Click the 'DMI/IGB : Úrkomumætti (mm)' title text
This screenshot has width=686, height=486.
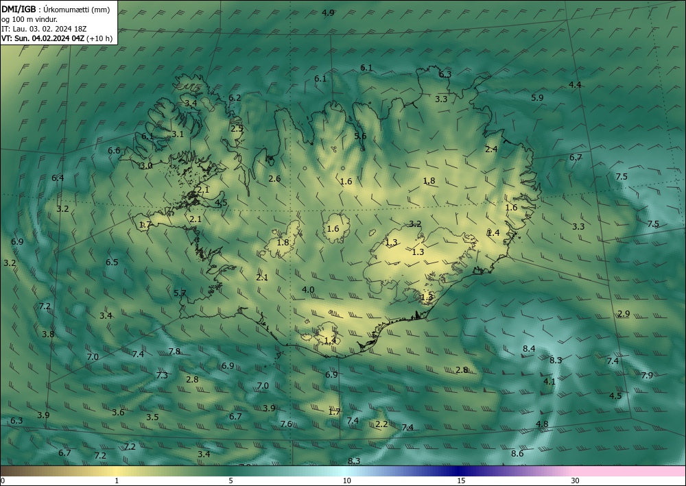pyautogui.click(x=56, y=10)
